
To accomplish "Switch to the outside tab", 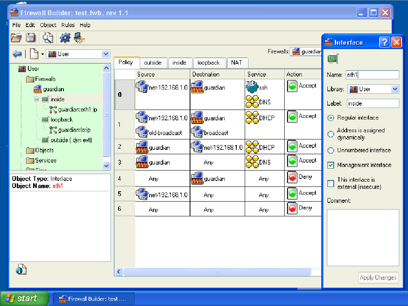I will point(153,63).
